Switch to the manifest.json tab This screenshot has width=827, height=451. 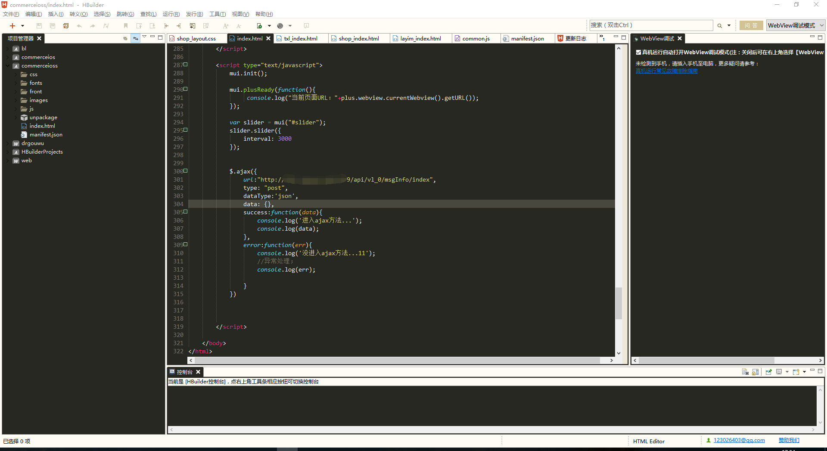pos(527,38)
